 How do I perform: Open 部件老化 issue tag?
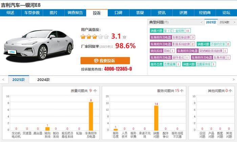point(169,57)
